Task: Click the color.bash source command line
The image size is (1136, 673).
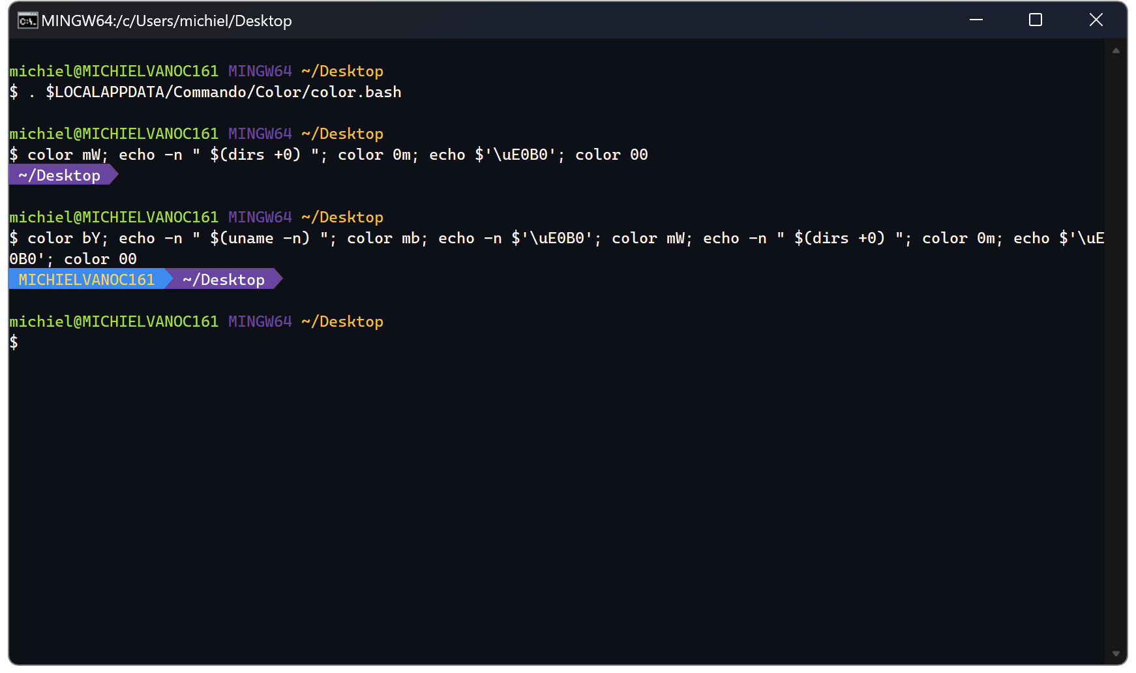Action: [222, 91]
